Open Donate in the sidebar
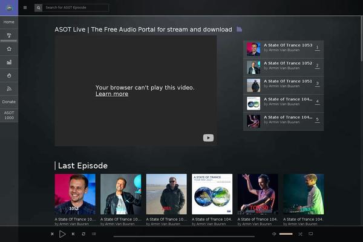This screenshot has height=242, width=363. [9, 102]
